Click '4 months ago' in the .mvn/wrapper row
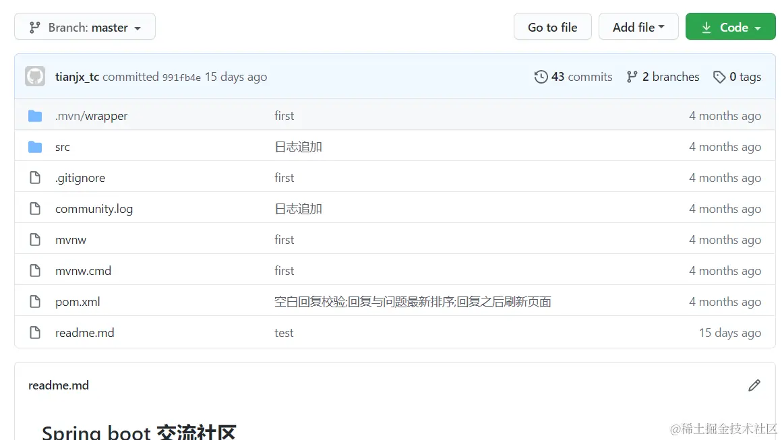 (x=725, y=116)
